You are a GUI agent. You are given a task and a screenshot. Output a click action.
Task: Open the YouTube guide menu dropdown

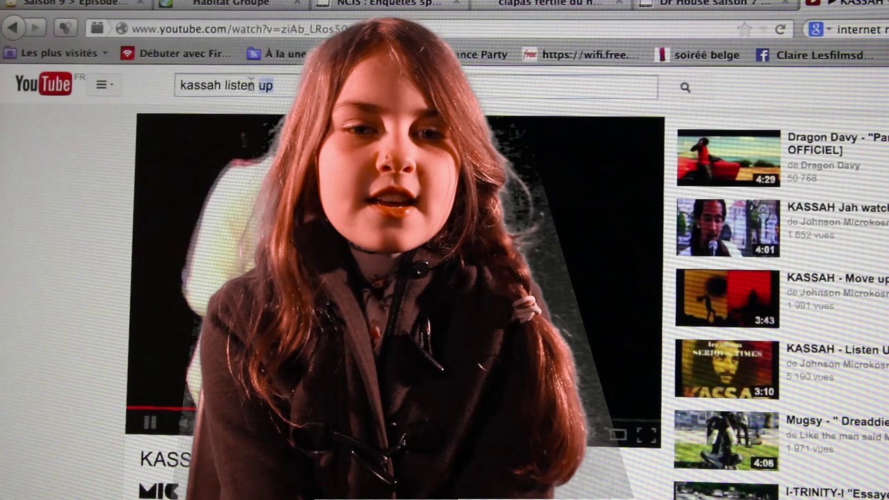tap(105, 85)
